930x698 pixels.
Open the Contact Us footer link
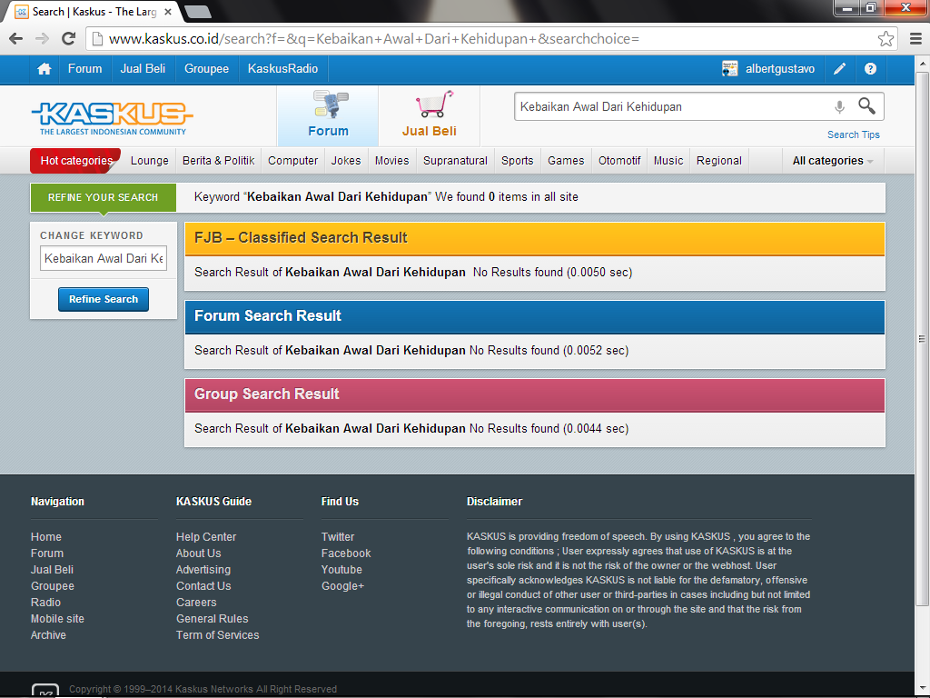tap(203, 586)
